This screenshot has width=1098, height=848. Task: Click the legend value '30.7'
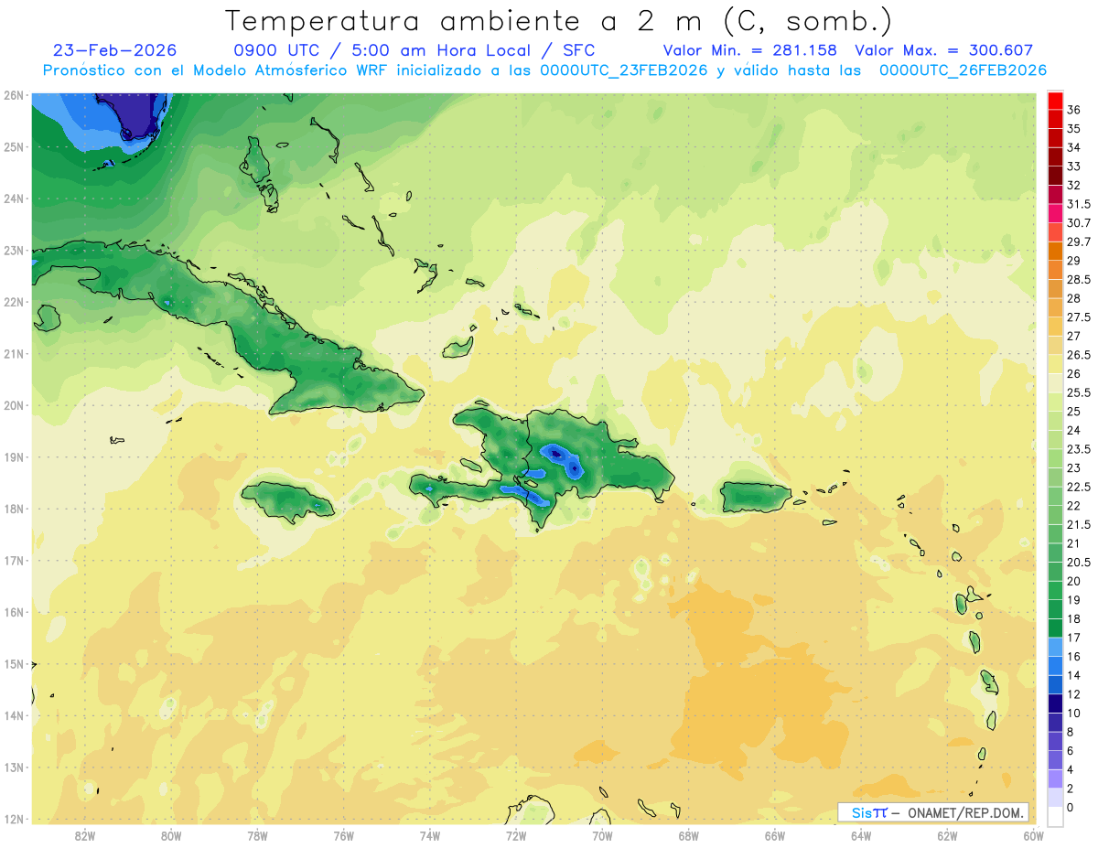tap(1079, 223)
